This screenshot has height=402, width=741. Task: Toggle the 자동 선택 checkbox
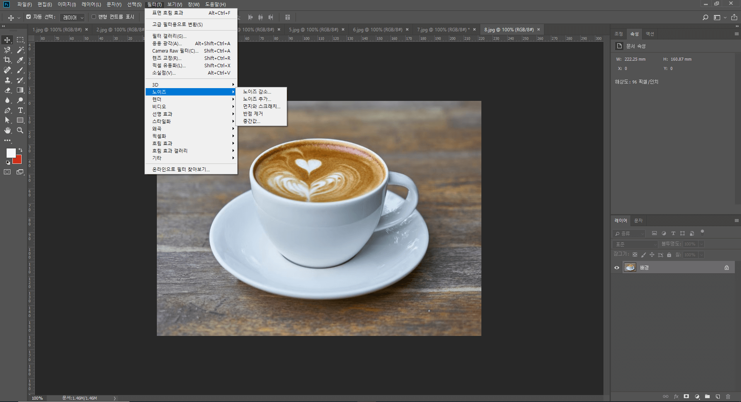click(x=29, y=17)
